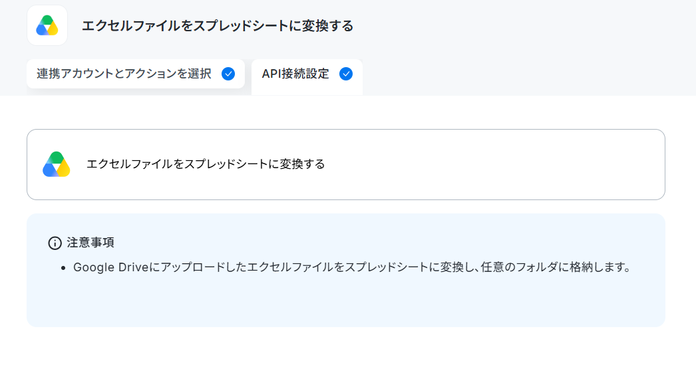Screen dimensions: 696x365
Task: Click the blue checkmark next to API接続設定
Action: pyautogui.click(x=346, y=74)
